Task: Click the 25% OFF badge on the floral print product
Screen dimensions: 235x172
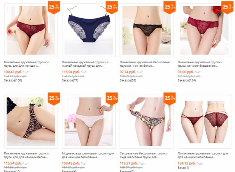Action: pyautogui.click(x=170, y=99)
